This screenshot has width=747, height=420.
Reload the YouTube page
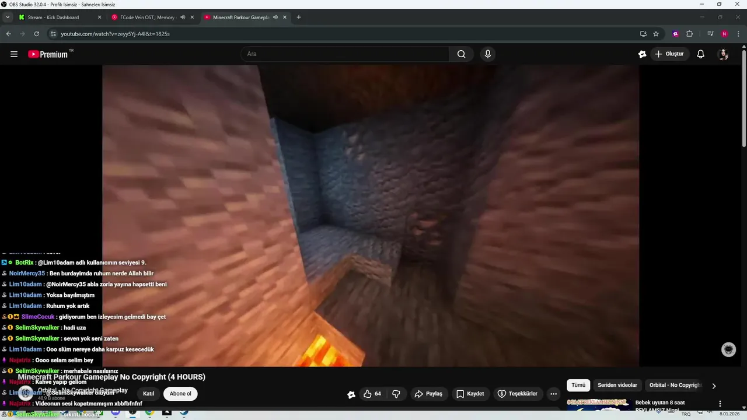coord(36,34)
